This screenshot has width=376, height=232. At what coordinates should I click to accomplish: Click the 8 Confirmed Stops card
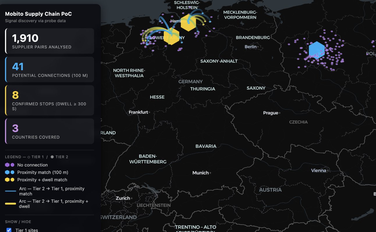click(50, 100)
